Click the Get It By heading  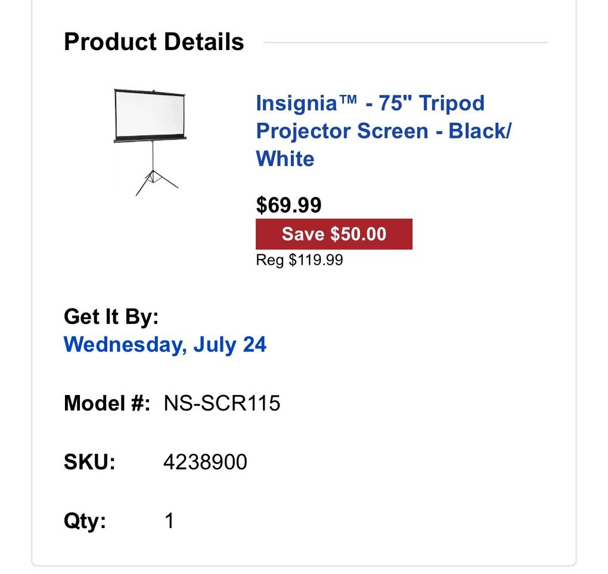tap(111, 317)
